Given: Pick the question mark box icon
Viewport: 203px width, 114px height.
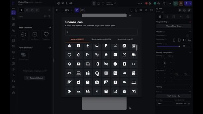Looking at the screenshot, I should click(106, 92).
